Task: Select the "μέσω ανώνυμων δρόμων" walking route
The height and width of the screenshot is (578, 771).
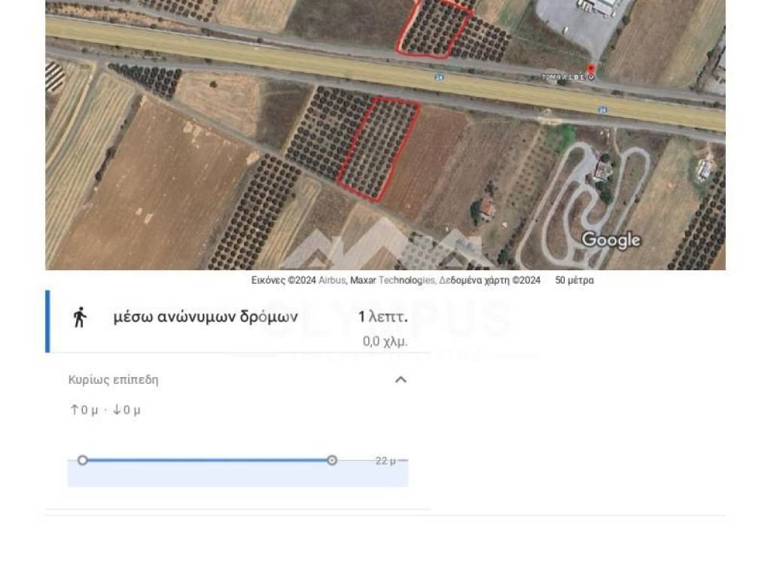Action: (x=206, y=317)
